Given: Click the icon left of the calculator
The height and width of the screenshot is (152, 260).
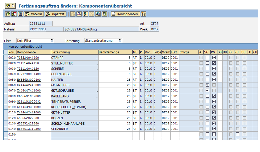Looking at the screenshot, I should coord(14,14).
